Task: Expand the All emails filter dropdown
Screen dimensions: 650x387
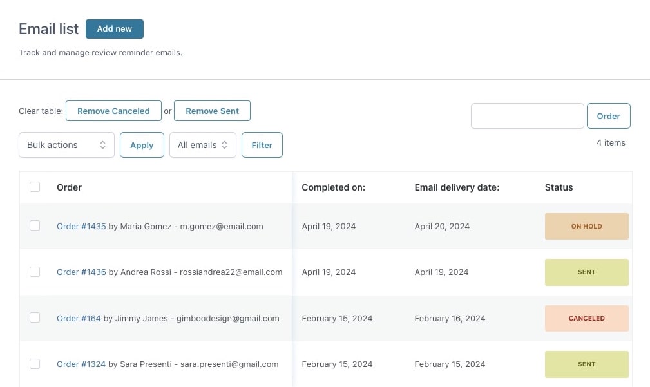Action: [x=202, y=145]
